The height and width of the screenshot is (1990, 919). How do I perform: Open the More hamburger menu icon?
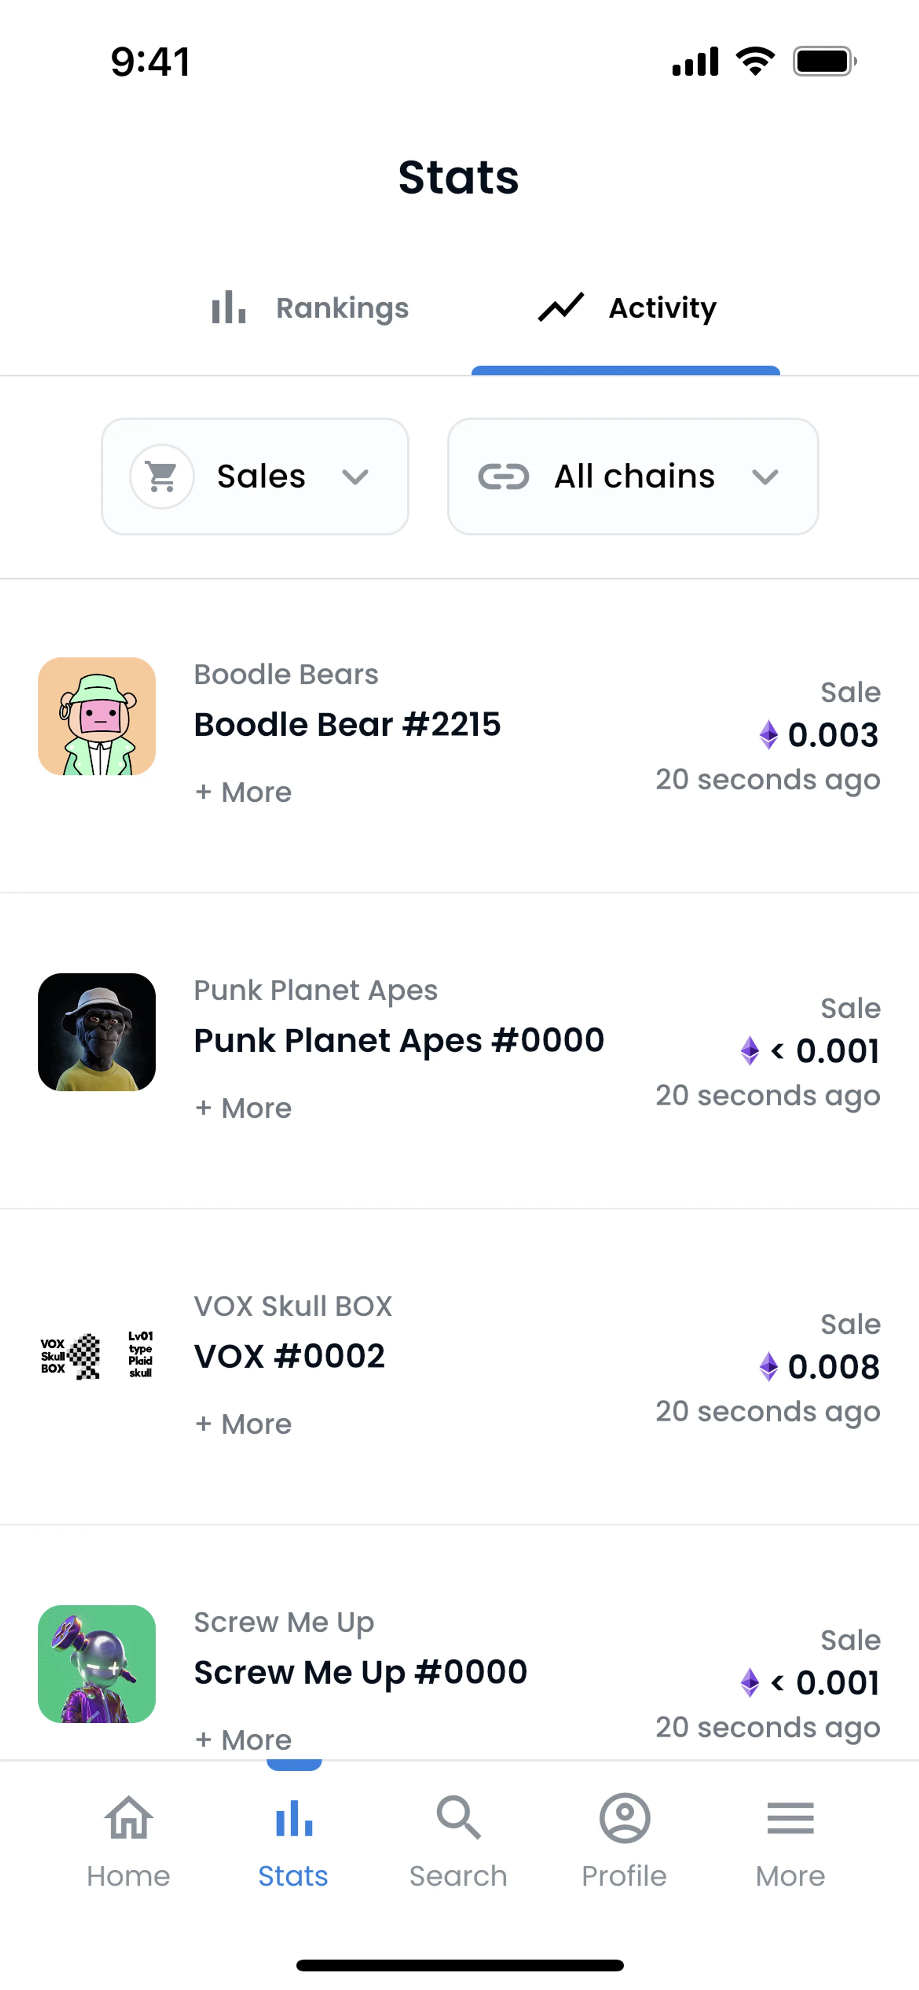(x=790, y=1818)
